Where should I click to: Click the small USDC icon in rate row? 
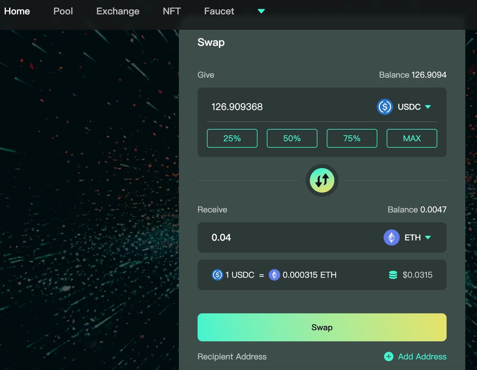click(x=217, y=275)
